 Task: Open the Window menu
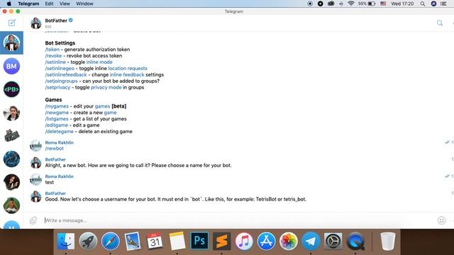[84, 4]
